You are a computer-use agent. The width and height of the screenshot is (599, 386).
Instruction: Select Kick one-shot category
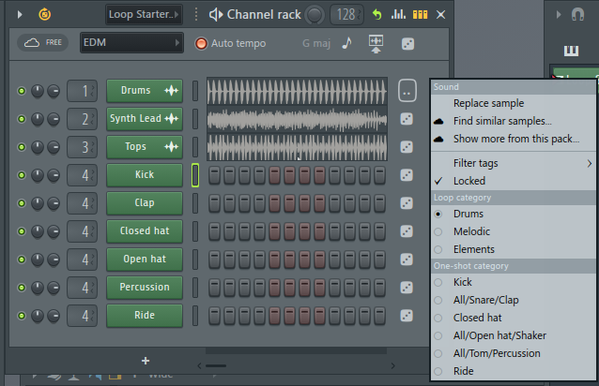tap(514, 282)
